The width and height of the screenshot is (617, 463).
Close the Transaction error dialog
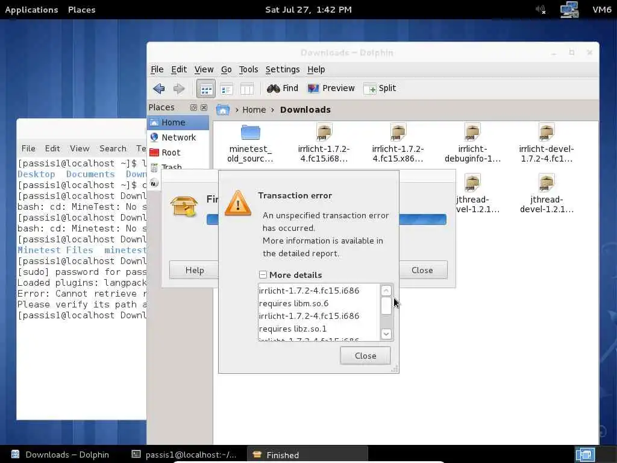[x=365, y=356]
